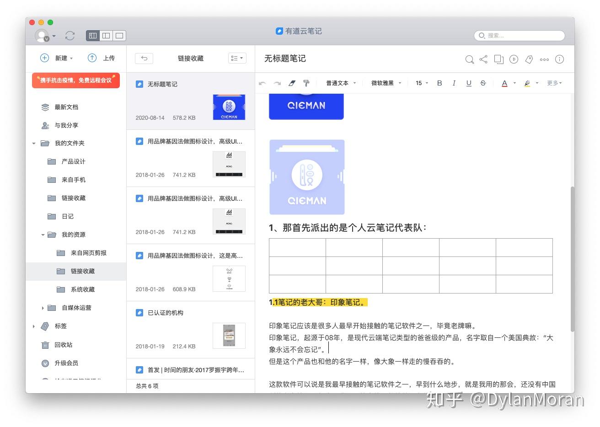The width and height of the screenshot is (600, 427).
Task: Open the 产品设计 folder
Action: [x=73, y=161]
